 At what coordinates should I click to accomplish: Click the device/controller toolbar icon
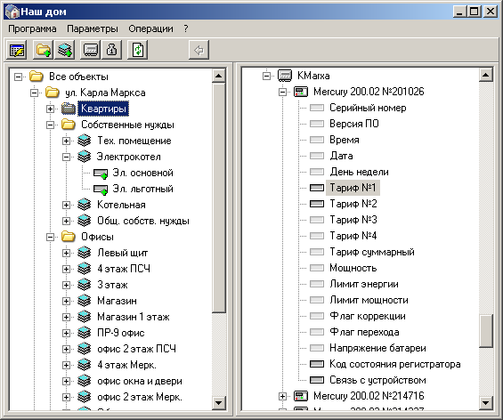coord(91,50)
